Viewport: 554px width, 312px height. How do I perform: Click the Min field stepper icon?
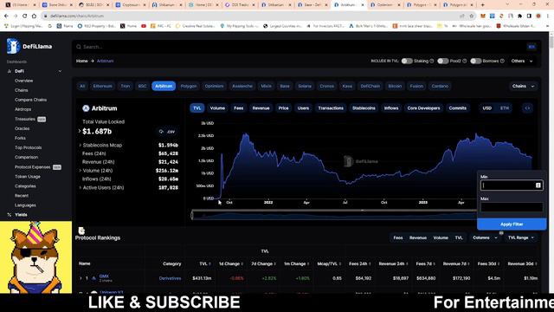[538, 185]
